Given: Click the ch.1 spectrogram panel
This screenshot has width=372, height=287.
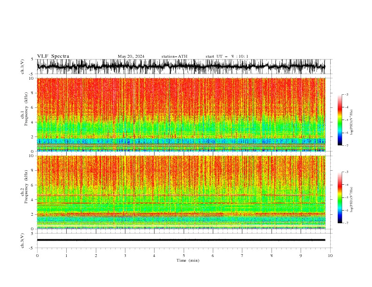Looking at the screenshot, I should click(181, 114).
